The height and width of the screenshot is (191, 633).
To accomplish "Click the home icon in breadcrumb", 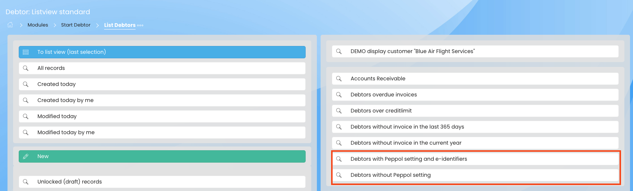I will tap(10, 25).
